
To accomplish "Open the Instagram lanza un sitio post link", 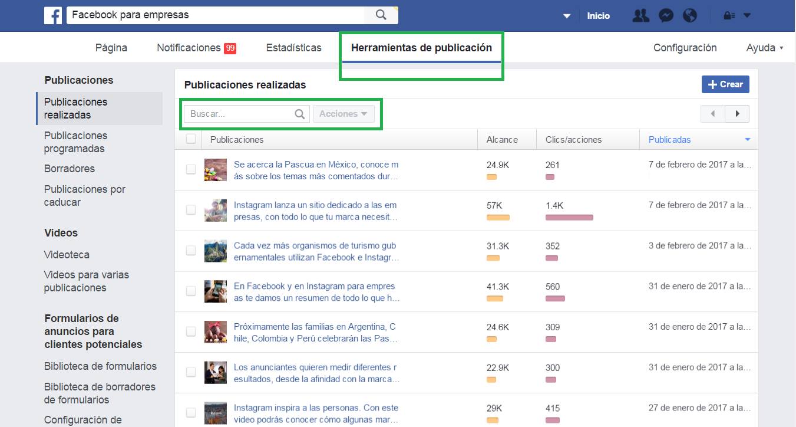I will (316, 211).
